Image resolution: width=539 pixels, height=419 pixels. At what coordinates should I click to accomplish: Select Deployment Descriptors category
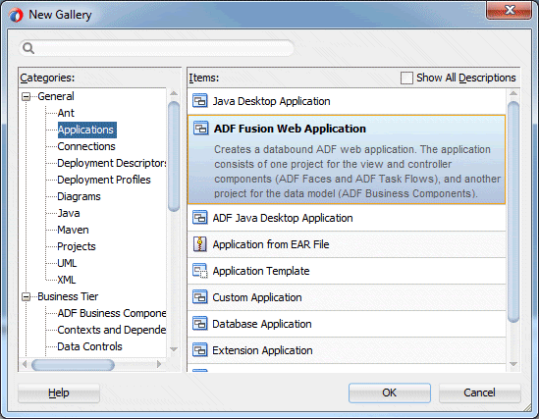[112, 163]
